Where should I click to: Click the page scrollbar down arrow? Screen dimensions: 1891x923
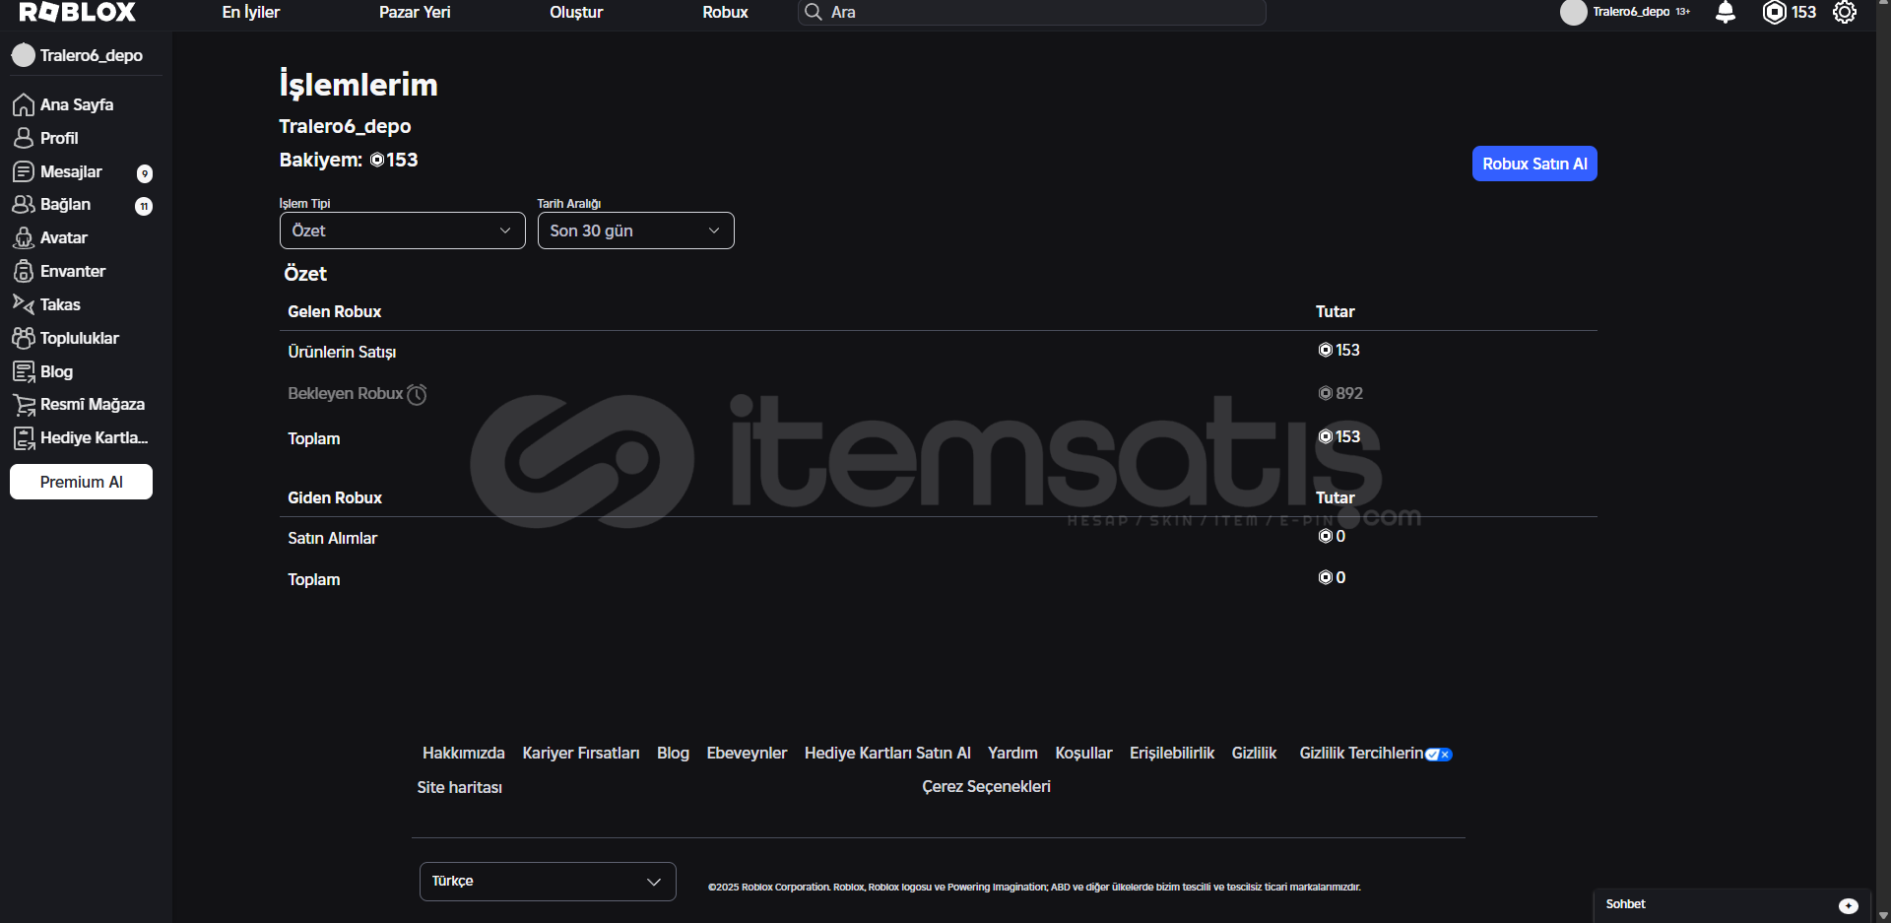[1883, 915]
